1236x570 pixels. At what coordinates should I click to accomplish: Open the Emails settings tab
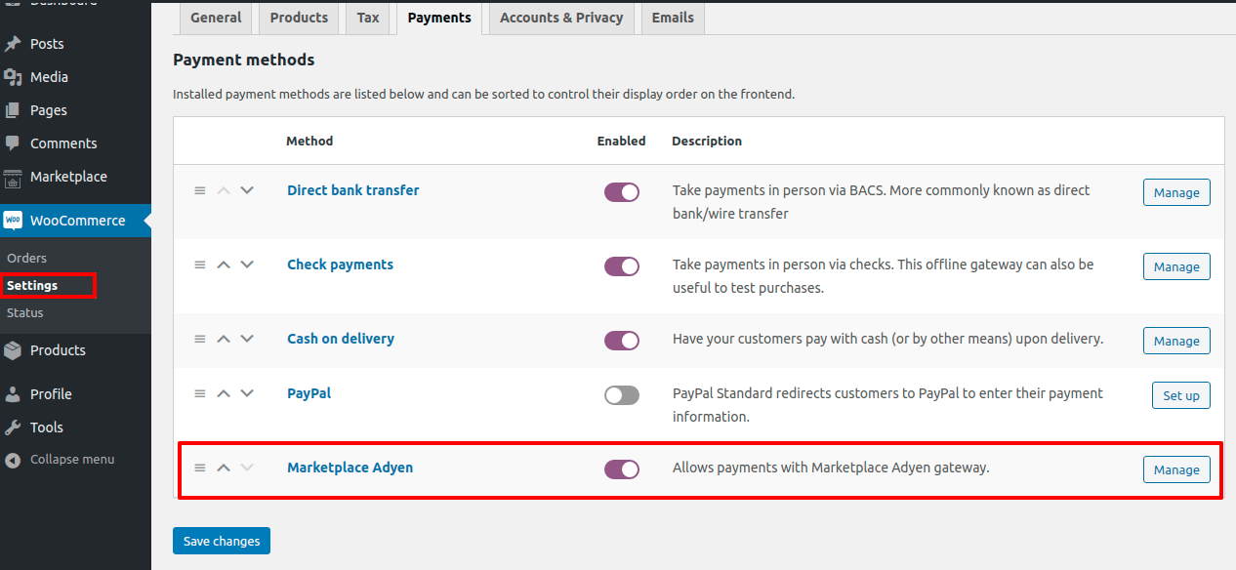tap(673, 18)
